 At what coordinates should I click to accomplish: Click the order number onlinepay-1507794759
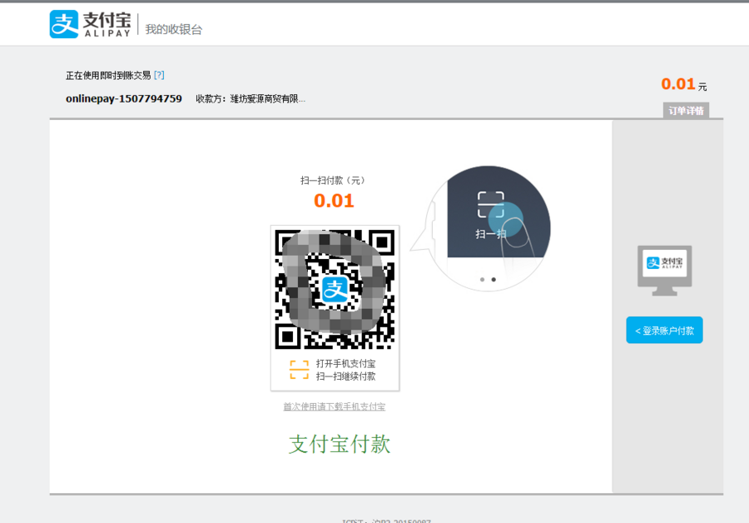124,98
